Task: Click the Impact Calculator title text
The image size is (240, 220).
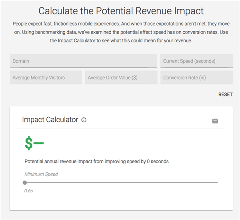Action: click(50, 120)
